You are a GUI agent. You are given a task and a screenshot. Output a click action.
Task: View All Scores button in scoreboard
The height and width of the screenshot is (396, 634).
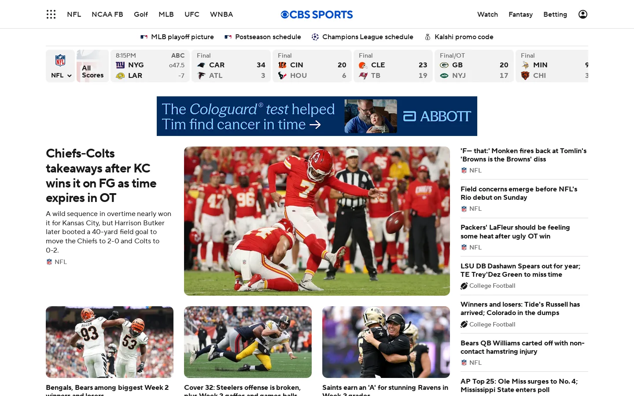tap(92, 66)
